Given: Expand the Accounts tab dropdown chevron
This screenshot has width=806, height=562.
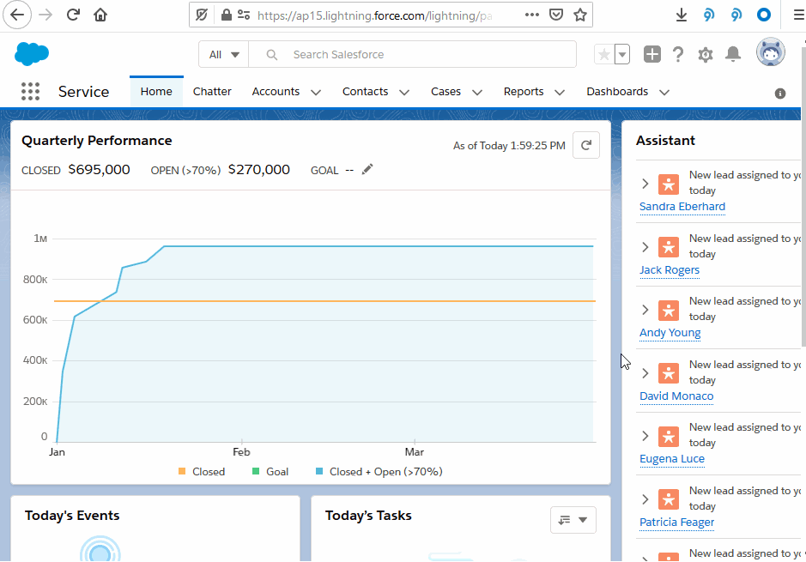Looking at the screenshot, I should click(x=316, y=93).
